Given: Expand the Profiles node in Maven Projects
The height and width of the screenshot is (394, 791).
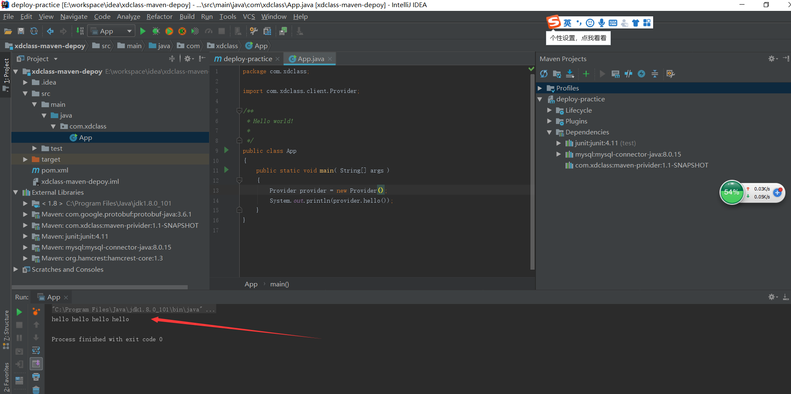Looking at the screenshot, I should tap(540, 88).
